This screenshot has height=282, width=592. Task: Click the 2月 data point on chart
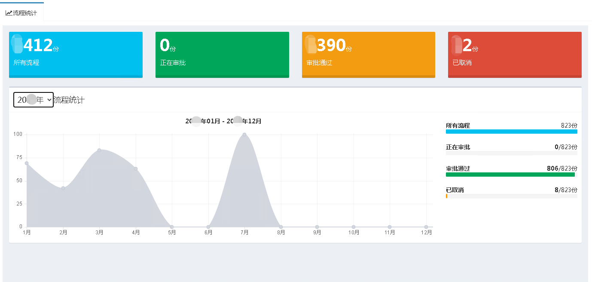coord(63,188)
